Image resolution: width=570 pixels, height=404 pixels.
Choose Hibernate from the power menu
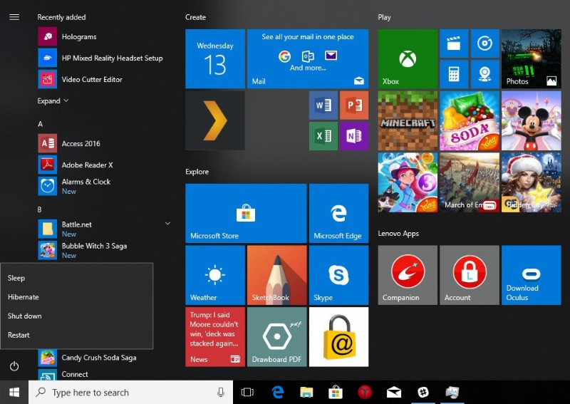pos(77,297)
